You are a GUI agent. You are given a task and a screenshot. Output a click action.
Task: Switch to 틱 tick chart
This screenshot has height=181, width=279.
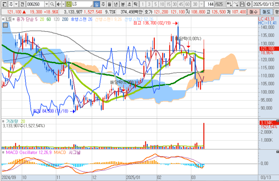(135, 4)
